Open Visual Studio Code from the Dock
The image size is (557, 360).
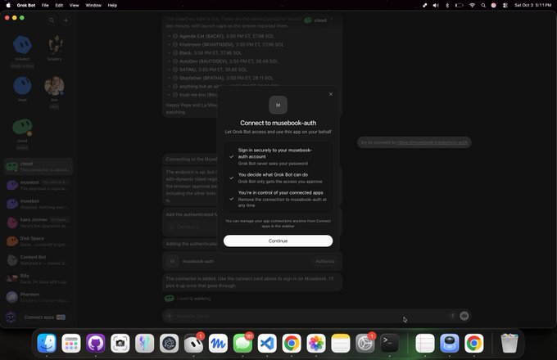pos(267,344)
